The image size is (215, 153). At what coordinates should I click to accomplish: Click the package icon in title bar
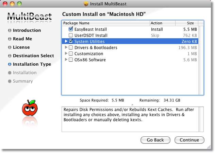point(86,4)
